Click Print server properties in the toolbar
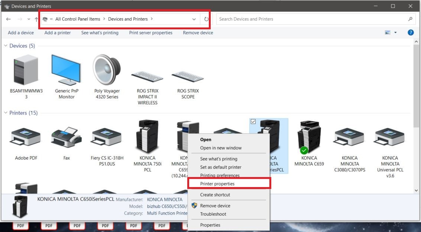The width and height of the screenshot is (421, 232). (150, 33)
